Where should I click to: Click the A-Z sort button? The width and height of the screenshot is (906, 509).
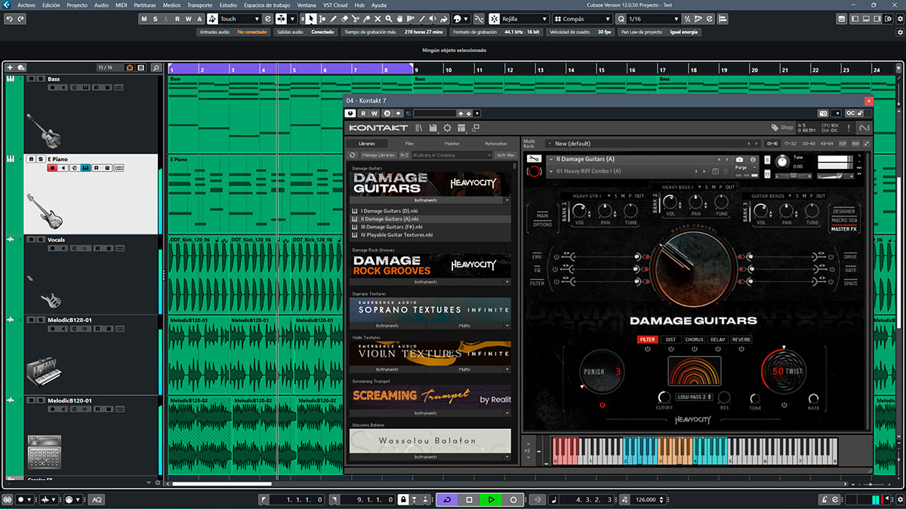[x=404, y=155]
